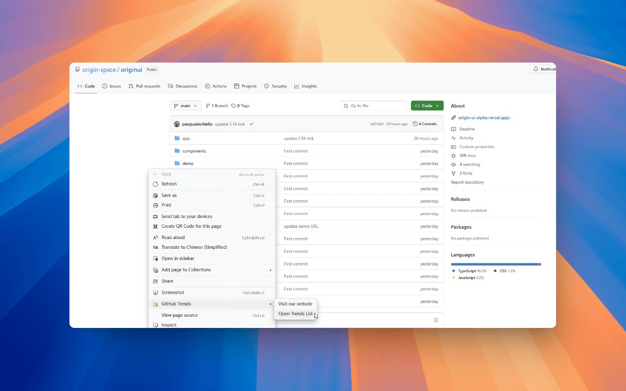Screen dimensions: 626x391
Task: Click the QR code icon in the context menu
Action: (156, 226)
